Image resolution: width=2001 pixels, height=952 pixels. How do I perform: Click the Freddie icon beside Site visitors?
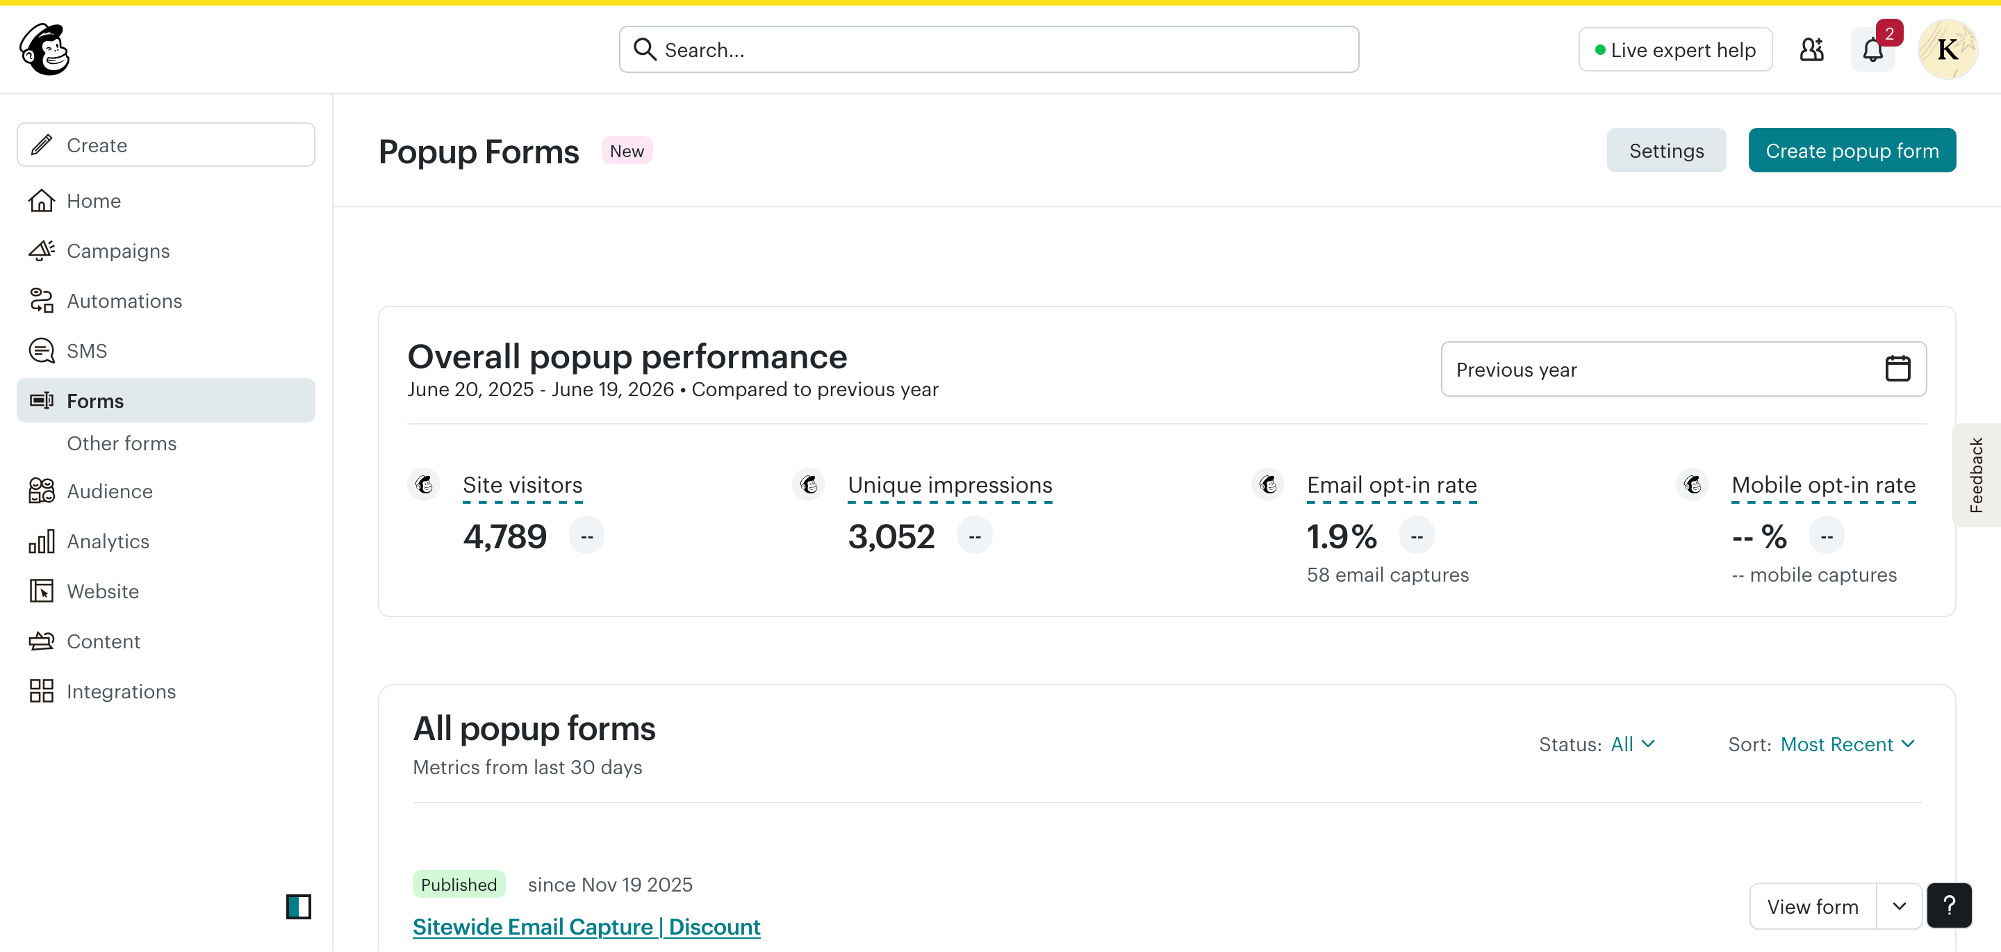click(x=424, y=484)
